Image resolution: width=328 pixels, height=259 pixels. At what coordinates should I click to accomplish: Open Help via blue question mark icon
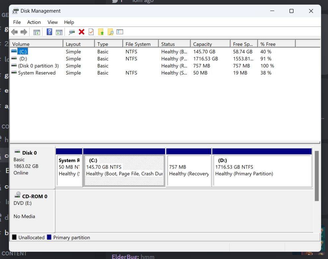[49, 32]
